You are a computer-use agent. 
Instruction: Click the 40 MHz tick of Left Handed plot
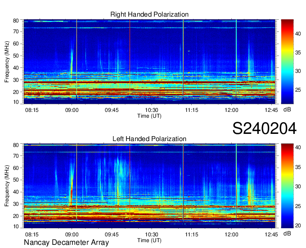(x=16, y=192)
